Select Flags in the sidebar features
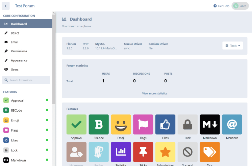The height and width of the screenshot is (166, 252). click(26, 130)
